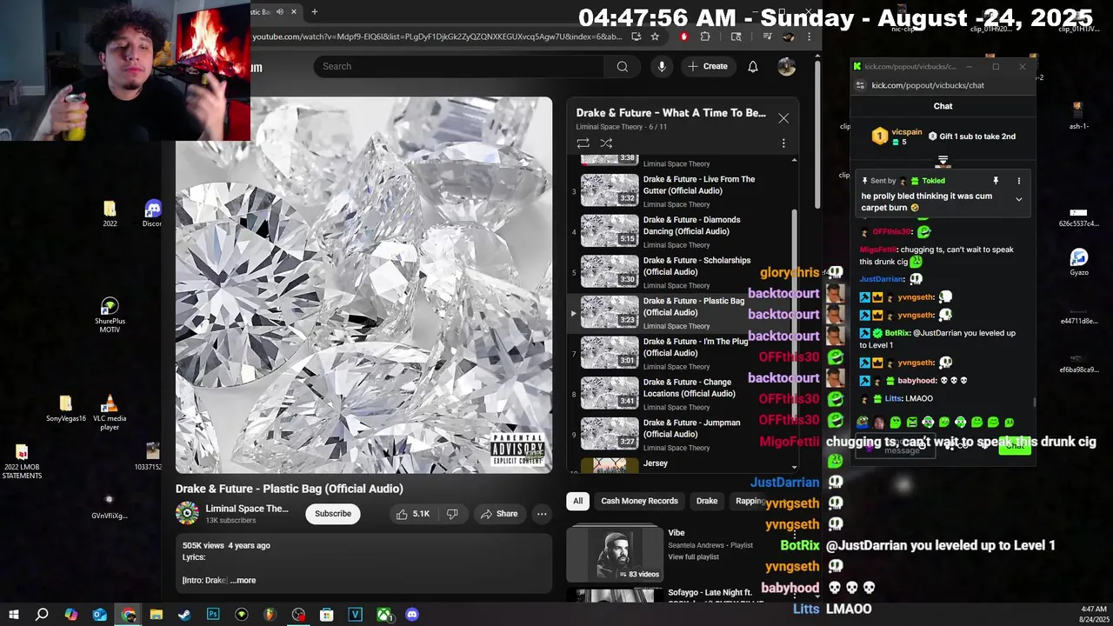The height and width of the screenshot is (626, 1113).
Task: Click View full playlist link
Action: click(693, 556)
